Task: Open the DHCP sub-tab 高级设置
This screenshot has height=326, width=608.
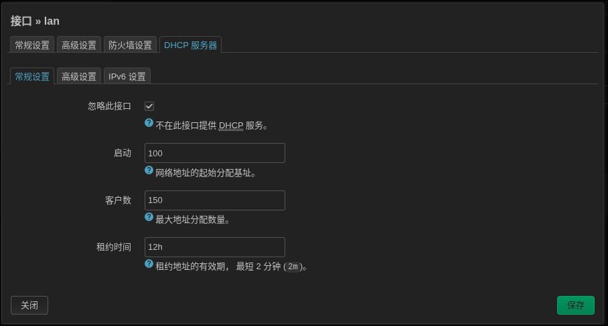Action: [79, 76]
